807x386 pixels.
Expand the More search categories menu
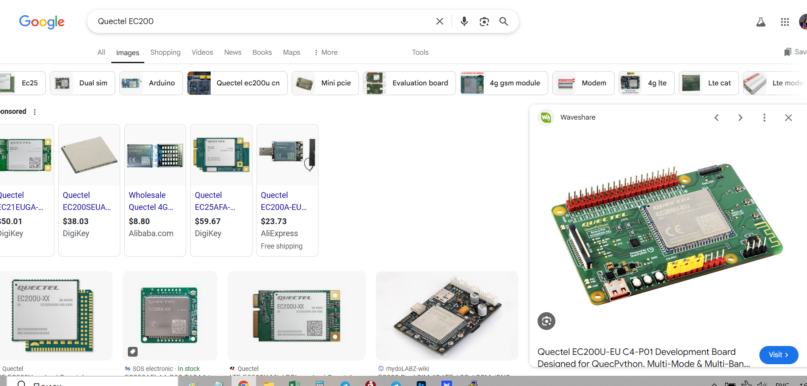326,52
